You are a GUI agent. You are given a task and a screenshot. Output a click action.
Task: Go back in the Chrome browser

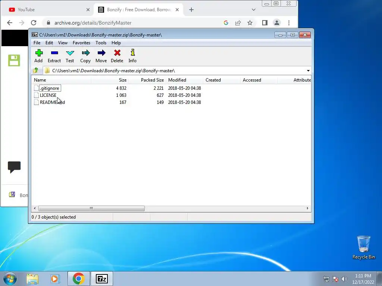coord(10,23)
